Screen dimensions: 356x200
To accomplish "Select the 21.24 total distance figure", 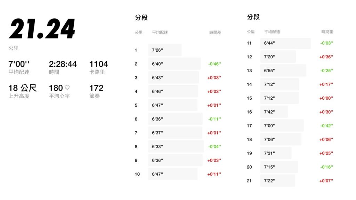I will tap(42, 29).
